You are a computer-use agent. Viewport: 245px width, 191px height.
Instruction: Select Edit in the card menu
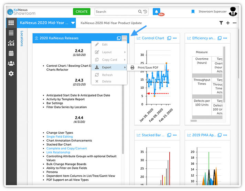click(109, 44)
